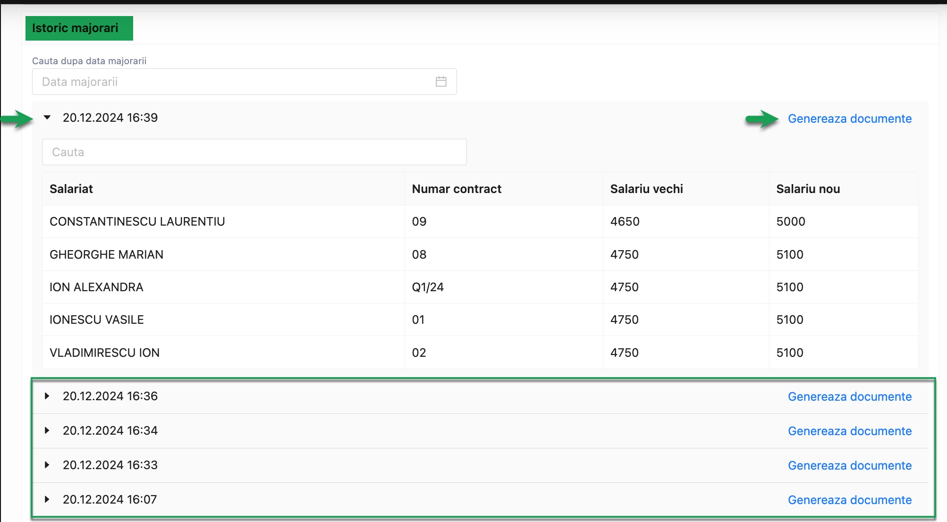Click the Salariu nou column header
The height and width of the screenshot is (522, 947).
[x=808, y=189]
